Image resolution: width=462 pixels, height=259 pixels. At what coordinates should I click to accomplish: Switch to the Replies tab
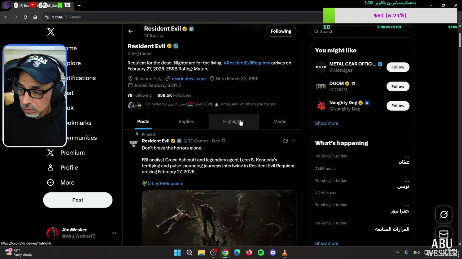(x=186, y=121)
